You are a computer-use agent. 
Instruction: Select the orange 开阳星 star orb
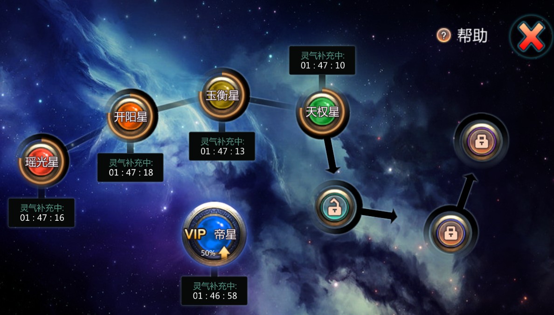coord(131,116)
